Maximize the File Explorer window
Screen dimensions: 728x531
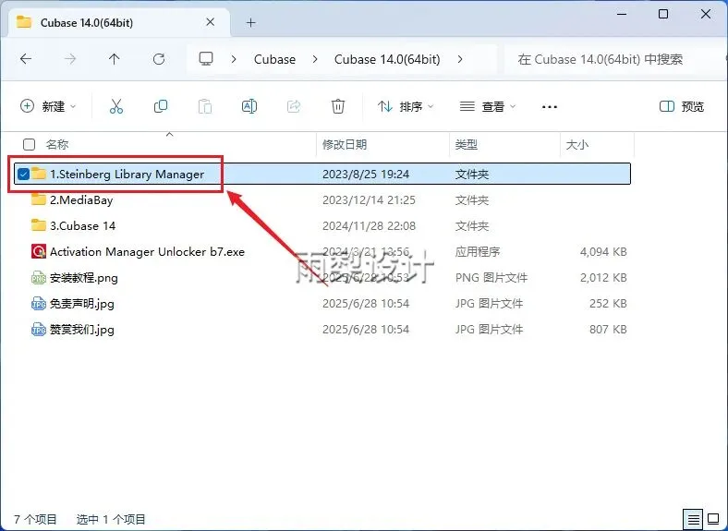[x=663, y=14]
